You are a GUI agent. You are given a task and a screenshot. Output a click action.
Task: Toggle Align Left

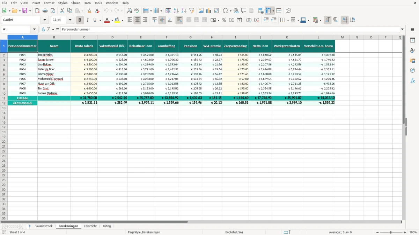(x=130, y=20)
